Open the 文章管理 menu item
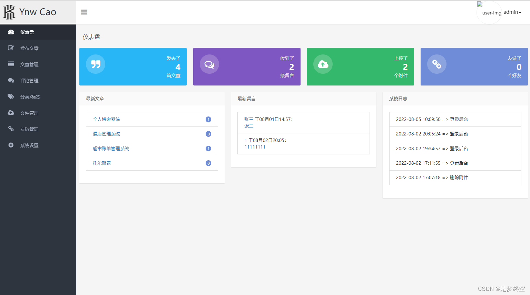 point(38,64)
